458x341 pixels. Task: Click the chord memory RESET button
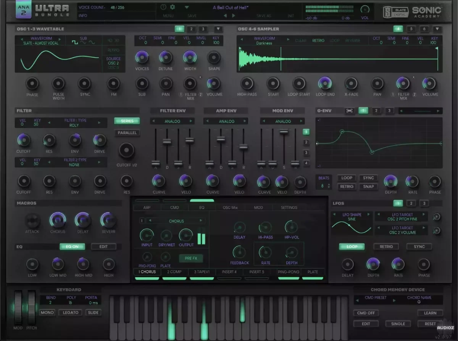tap(430, 324)
